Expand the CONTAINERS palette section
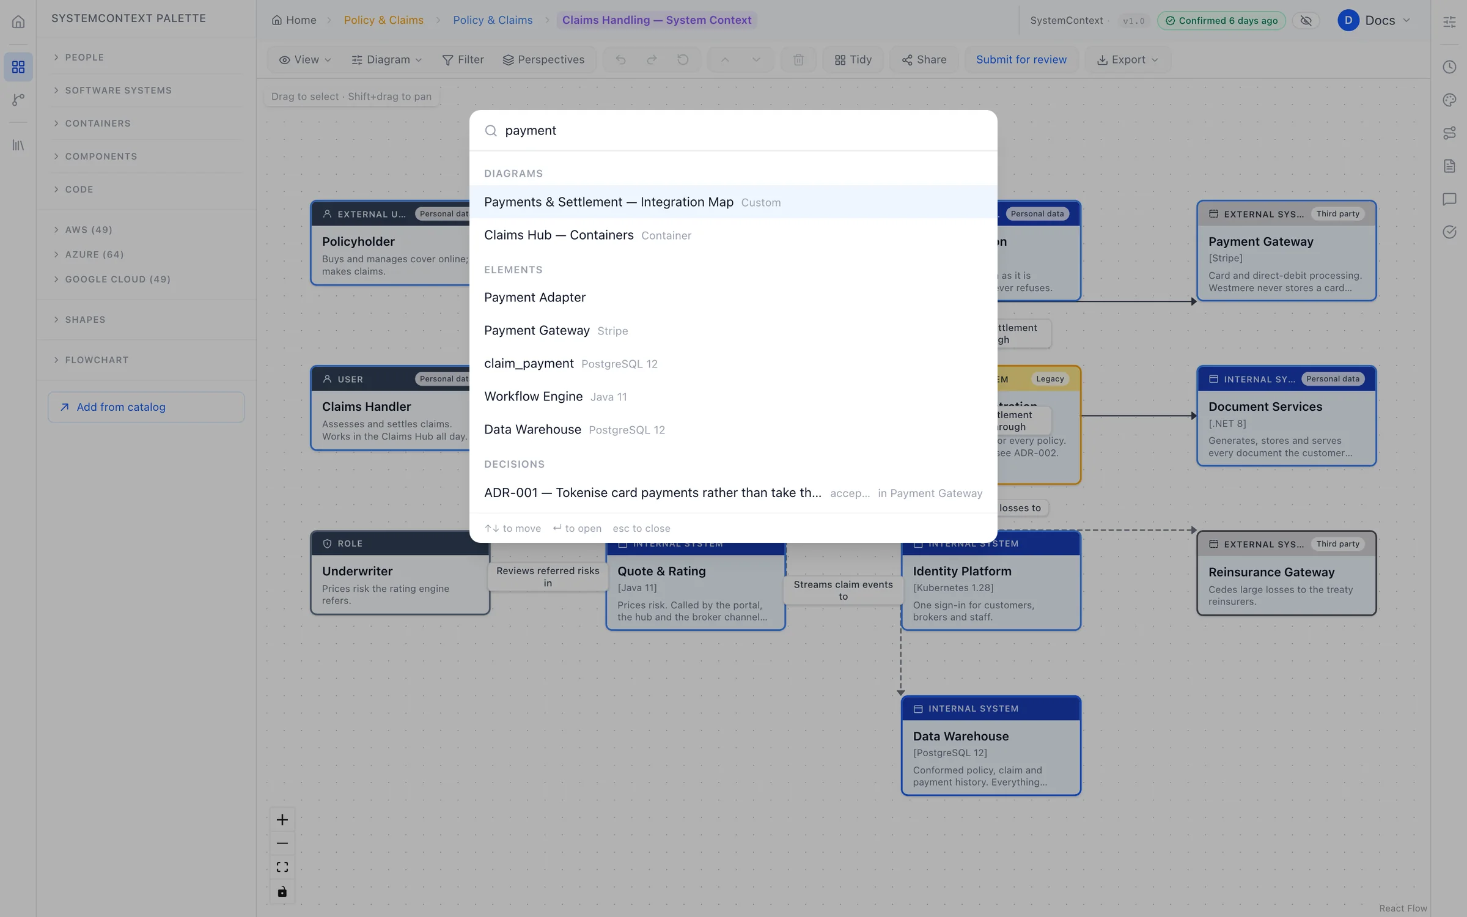1467x917 pixels. click(146, 123)
